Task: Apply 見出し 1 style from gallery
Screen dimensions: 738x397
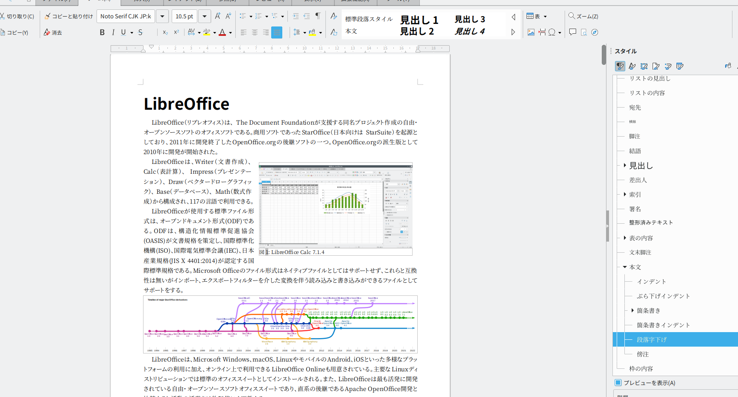Action: point(419,20)
